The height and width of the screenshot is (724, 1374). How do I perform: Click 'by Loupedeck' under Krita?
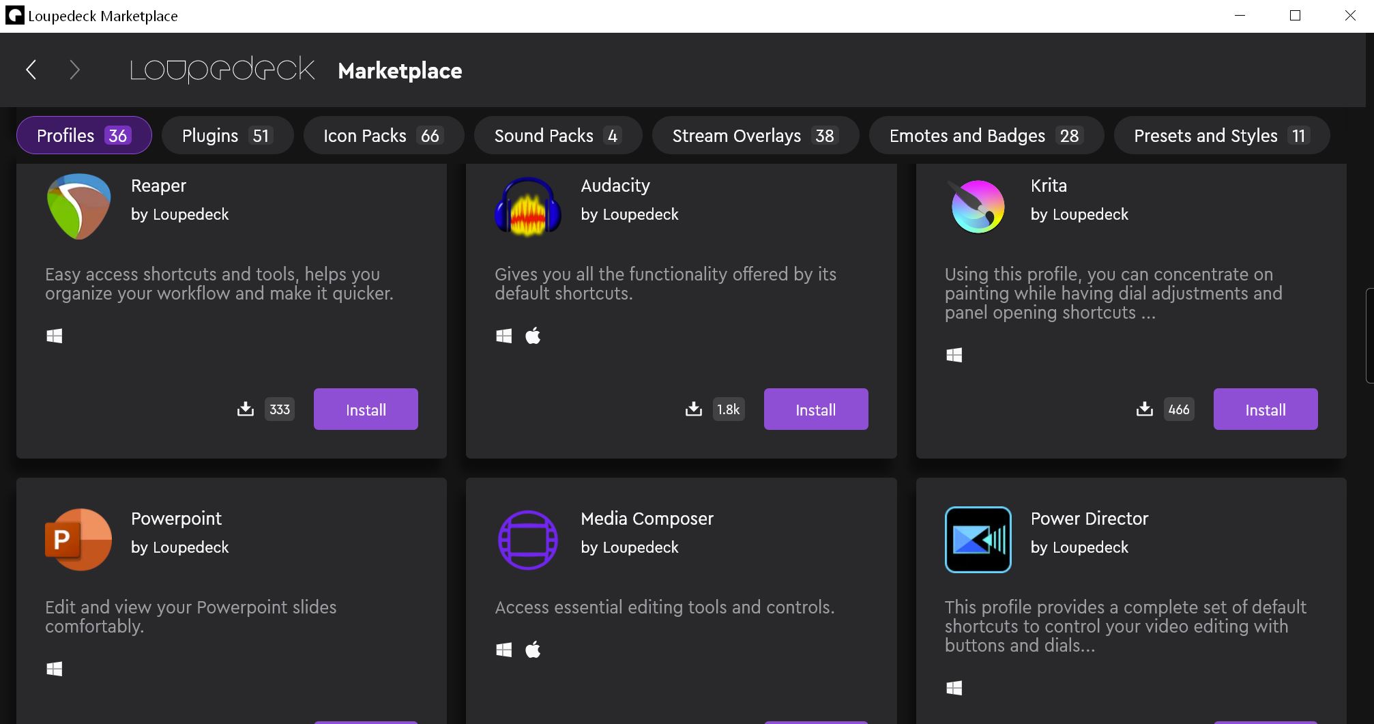pos(1079,214)
